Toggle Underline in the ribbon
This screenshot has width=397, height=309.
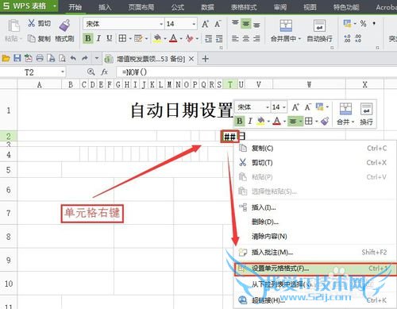(109, 39)
